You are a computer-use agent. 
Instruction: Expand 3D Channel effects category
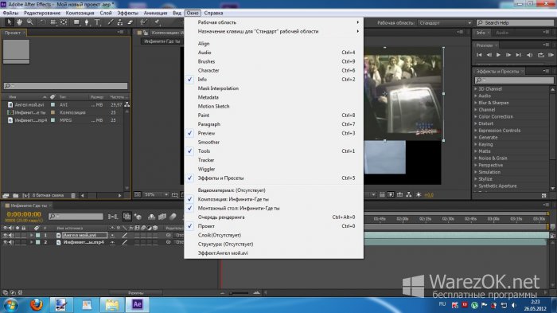pyautogui.click(x=476, y=89)
